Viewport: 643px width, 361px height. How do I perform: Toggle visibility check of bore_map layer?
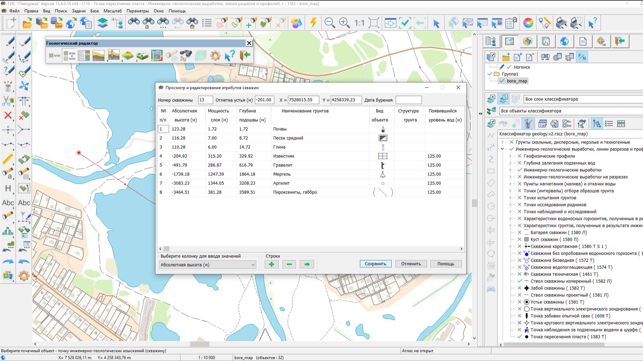[502, 81]
